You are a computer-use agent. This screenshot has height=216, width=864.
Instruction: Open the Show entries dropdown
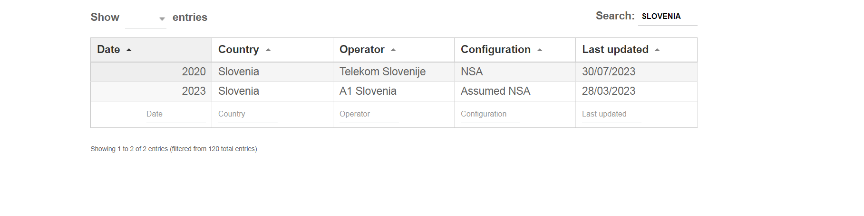click(x=146, y=18)
